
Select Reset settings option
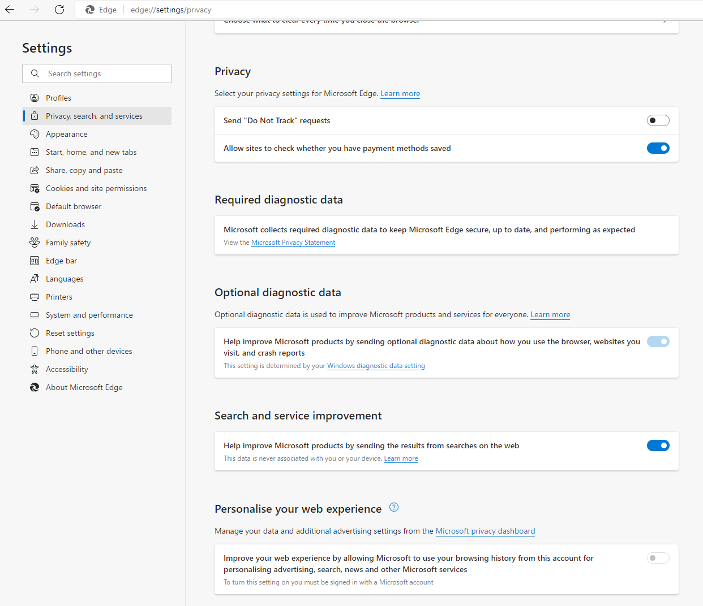click(x=97, y=333)
